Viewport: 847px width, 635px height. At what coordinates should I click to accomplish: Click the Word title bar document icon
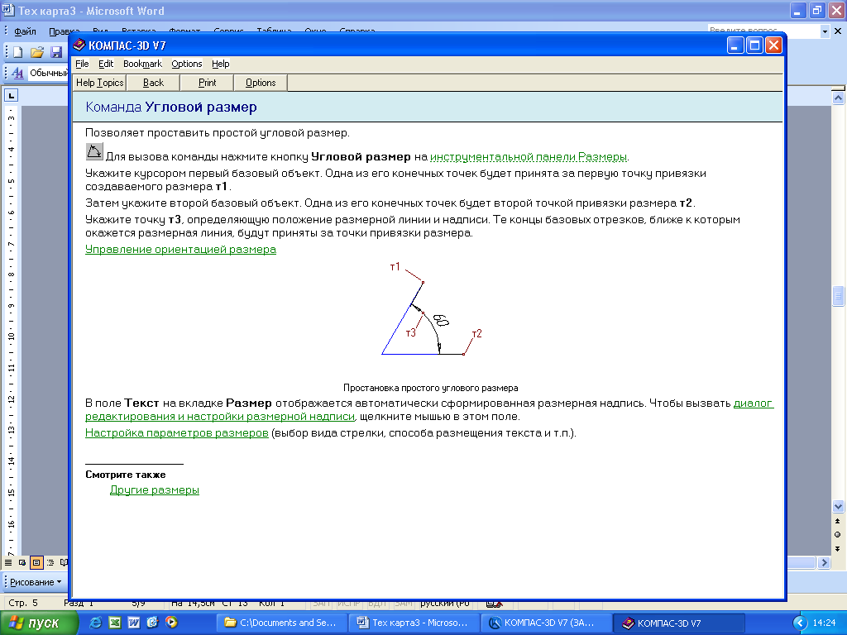pyautogui.click(x=7, y=10)
